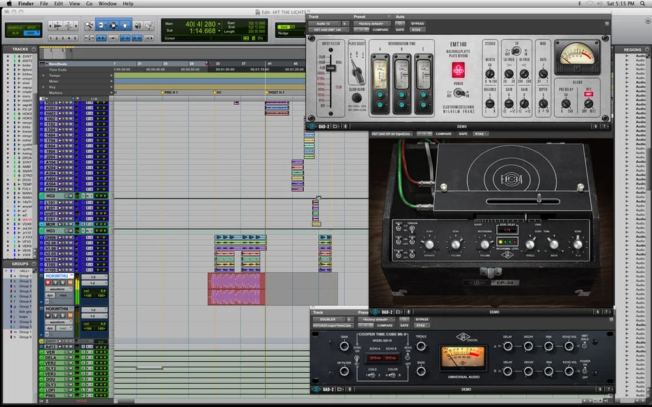
Task: Open the Tracks list popup menu
Action: pyautogui.click(x=35, y=49)
